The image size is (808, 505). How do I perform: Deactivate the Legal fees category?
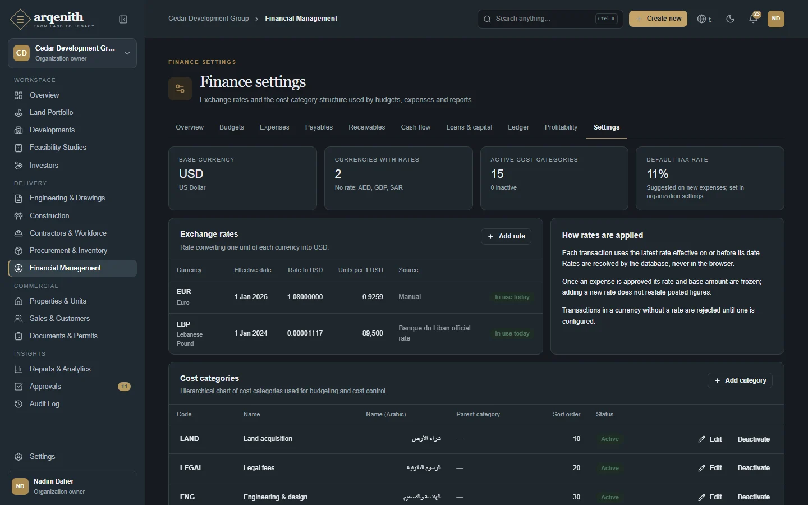pos(754,468)
